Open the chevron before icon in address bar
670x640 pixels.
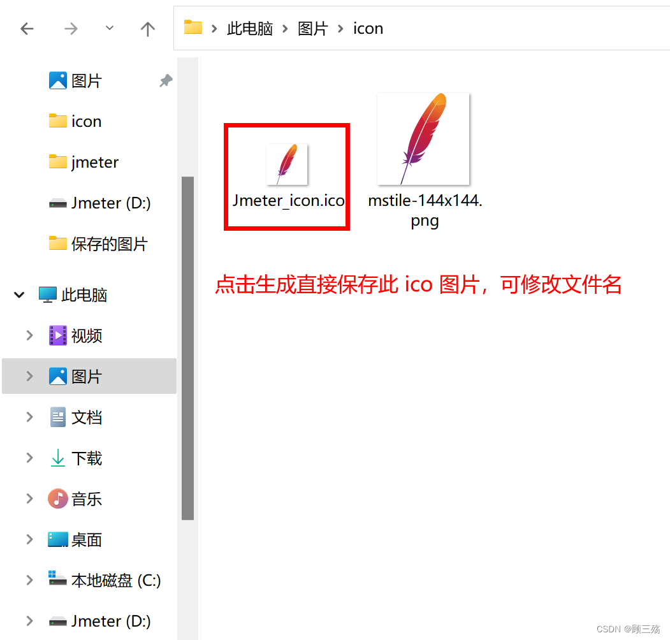340,29
